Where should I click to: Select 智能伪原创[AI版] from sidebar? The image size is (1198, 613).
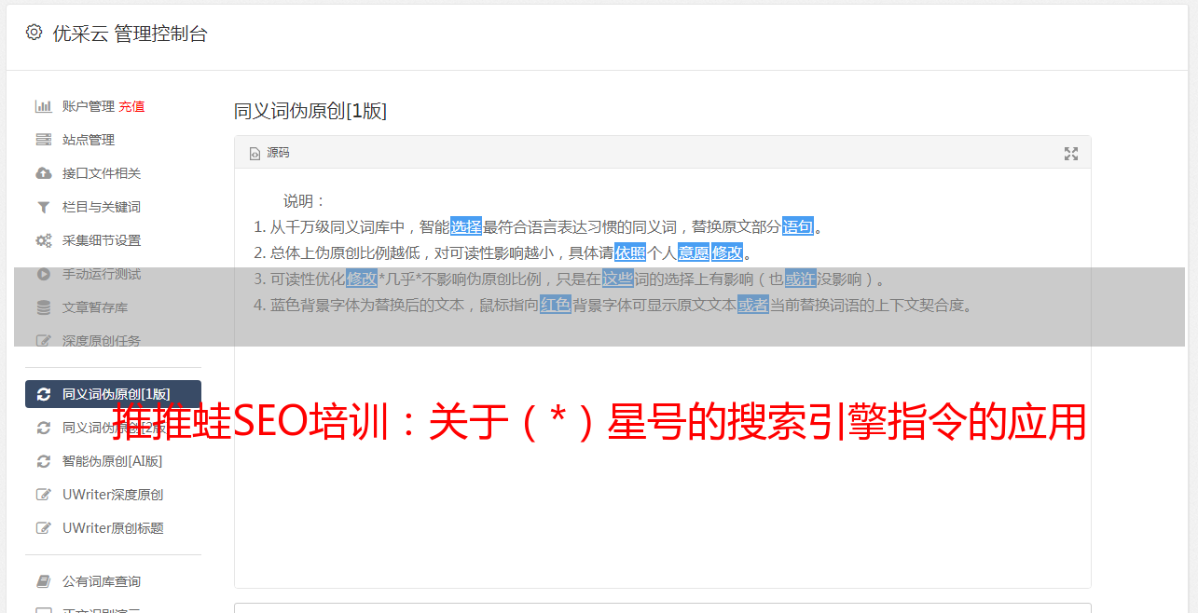113,461
